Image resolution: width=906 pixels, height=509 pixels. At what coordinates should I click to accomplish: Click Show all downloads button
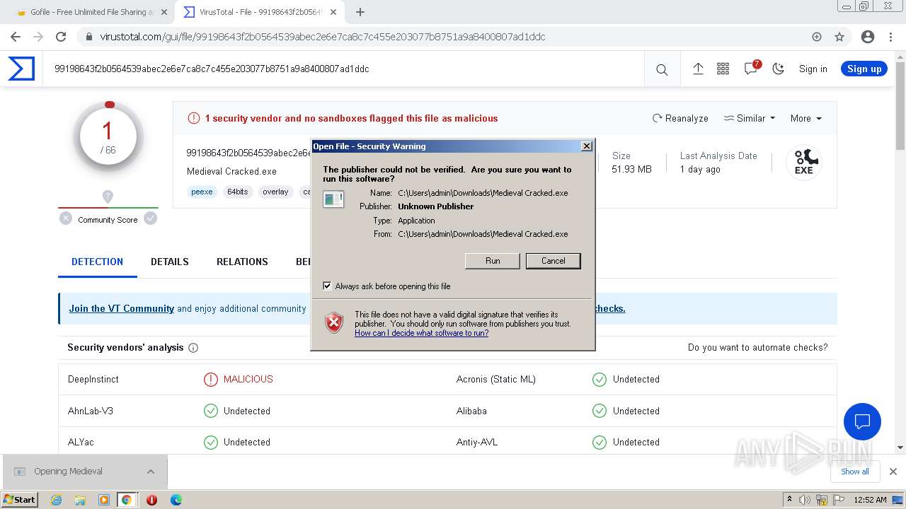[854, 472]
